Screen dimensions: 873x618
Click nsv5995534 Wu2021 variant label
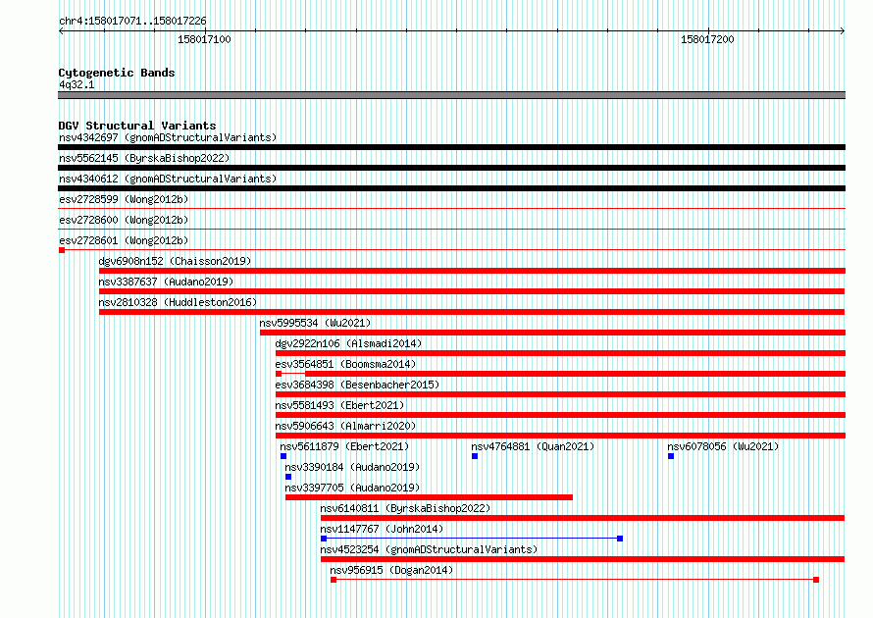(x=315, y=323)
